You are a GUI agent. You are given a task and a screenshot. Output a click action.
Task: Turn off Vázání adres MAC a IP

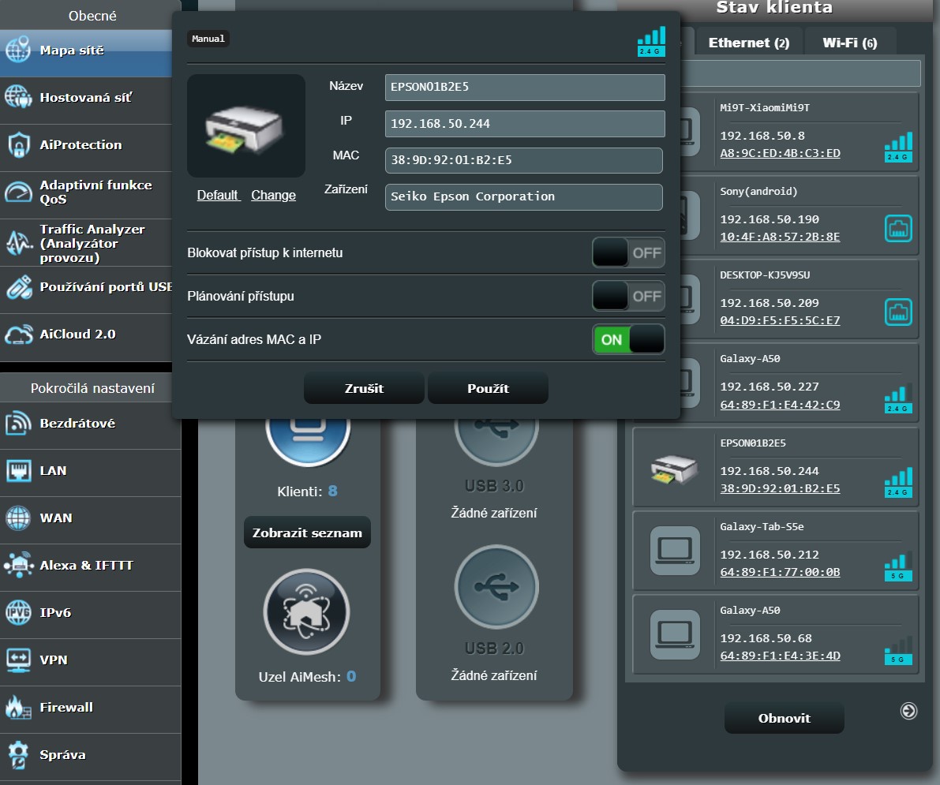pos(628,340)
